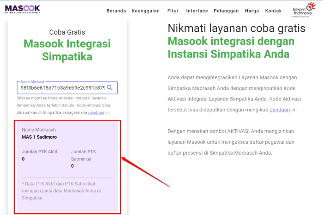Click the Kode Aktivasi input field

coord(67,88)
